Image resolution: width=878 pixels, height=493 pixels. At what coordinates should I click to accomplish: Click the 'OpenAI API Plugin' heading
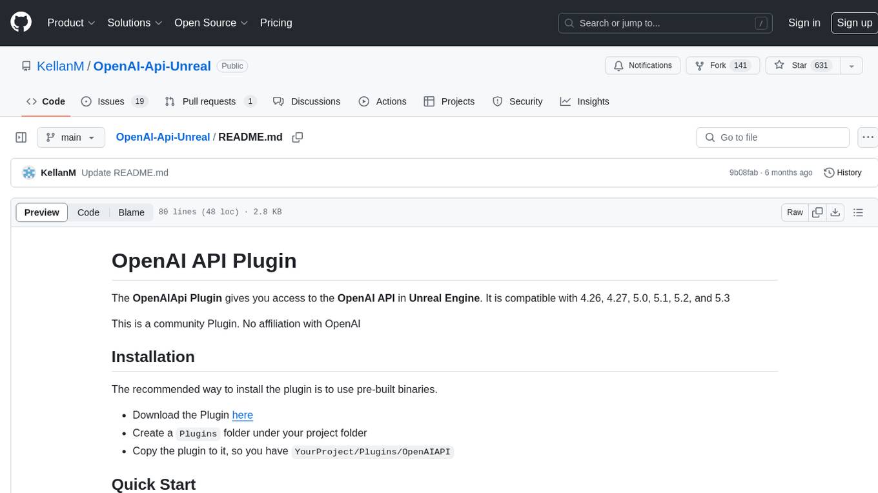(204, 261)
